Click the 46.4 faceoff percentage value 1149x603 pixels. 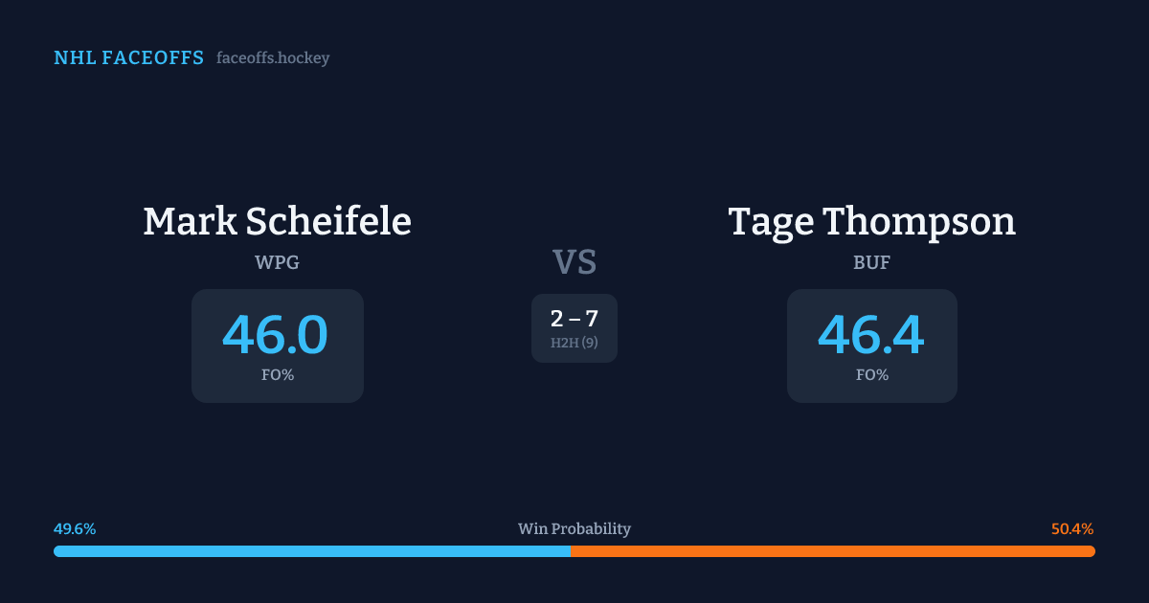click(871, 335)
